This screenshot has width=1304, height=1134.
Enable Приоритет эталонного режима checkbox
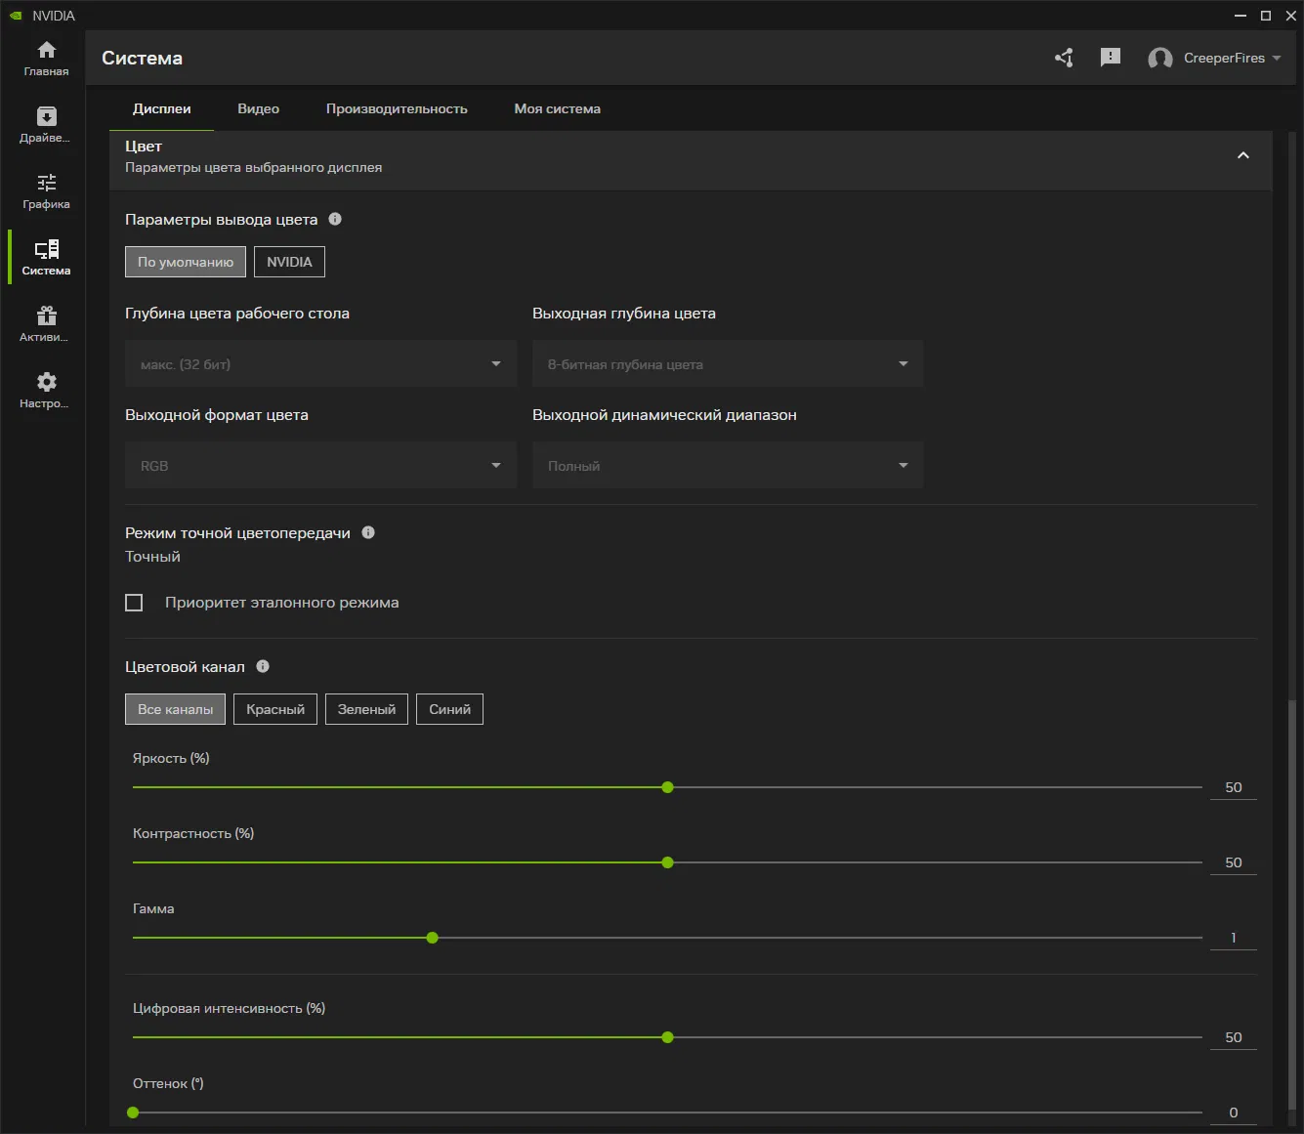pyautogui.click(x=135, y=603)
